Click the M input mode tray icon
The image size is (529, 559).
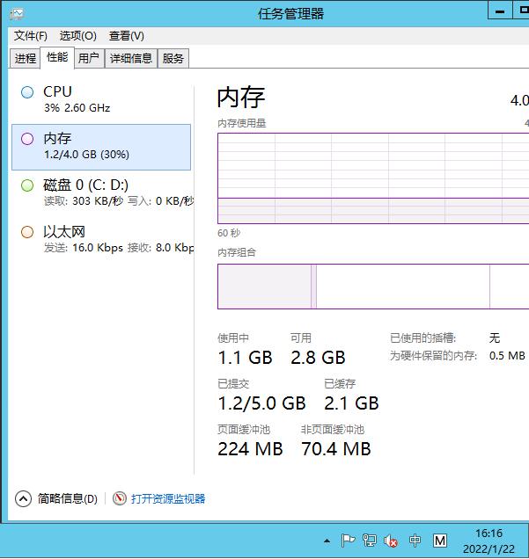click(440, 541)
